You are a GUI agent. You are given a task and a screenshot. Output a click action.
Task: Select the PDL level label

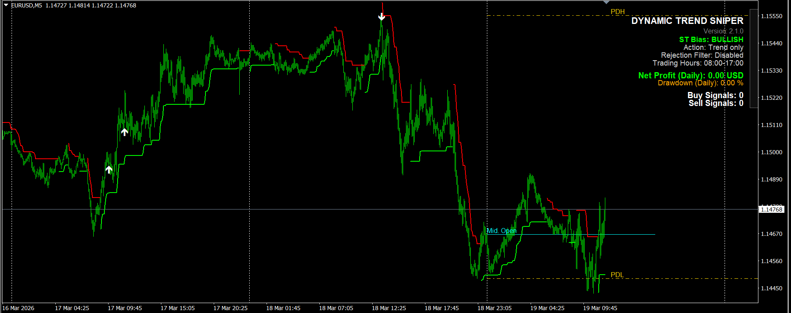point(617,275)
